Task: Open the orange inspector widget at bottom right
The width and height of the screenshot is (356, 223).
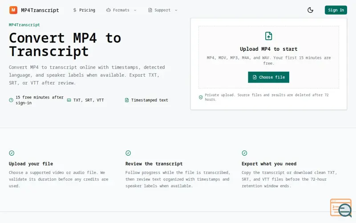Action: 341,207
